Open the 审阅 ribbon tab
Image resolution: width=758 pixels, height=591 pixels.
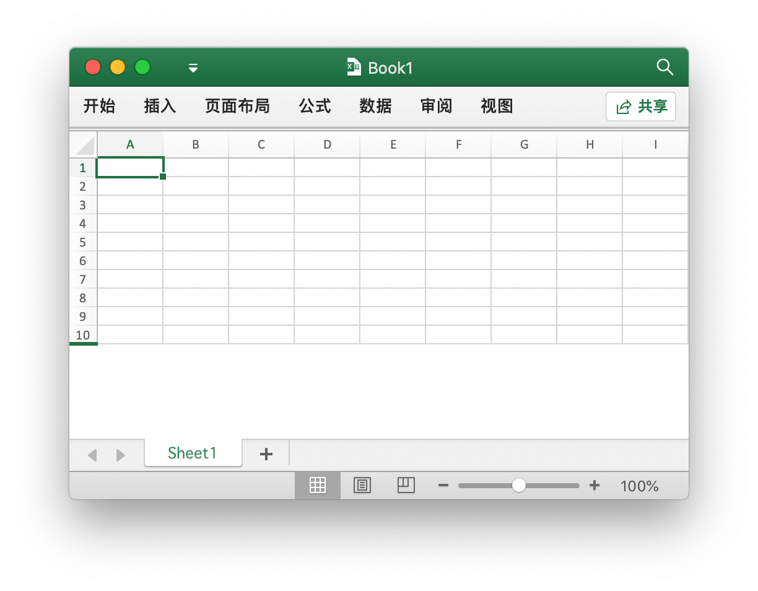(436, 106)
